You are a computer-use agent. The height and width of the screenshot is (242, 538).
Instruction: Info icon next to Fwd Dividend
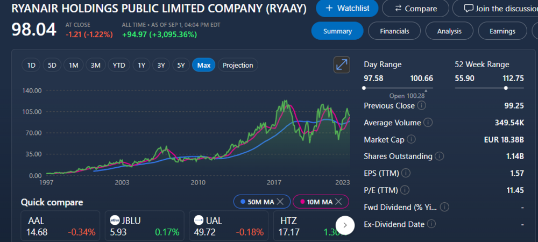[x=444, y=207]
